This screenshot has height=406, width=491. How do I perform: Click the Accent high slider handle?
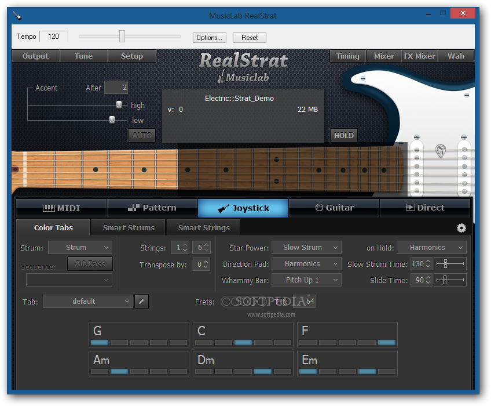pos(119,105)
